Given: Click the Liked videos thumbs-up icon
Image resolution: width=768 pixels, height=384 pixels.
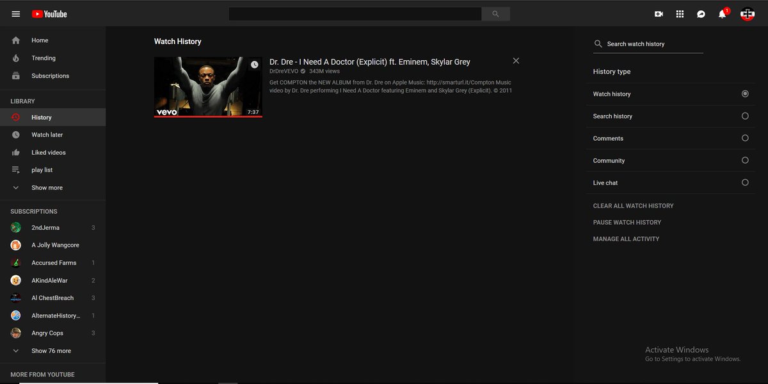Looking at the screenshot, I should pos(16,152).
